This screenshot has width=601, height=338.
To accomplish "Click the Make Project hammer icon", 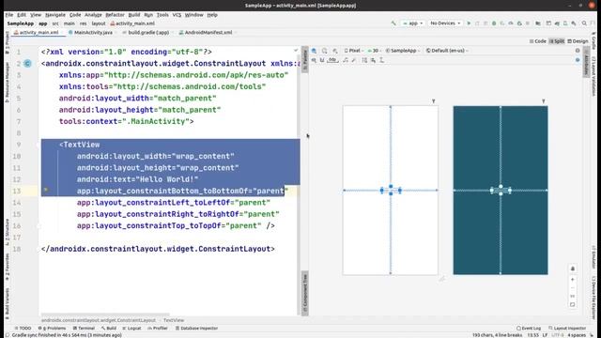I will 393,23.
